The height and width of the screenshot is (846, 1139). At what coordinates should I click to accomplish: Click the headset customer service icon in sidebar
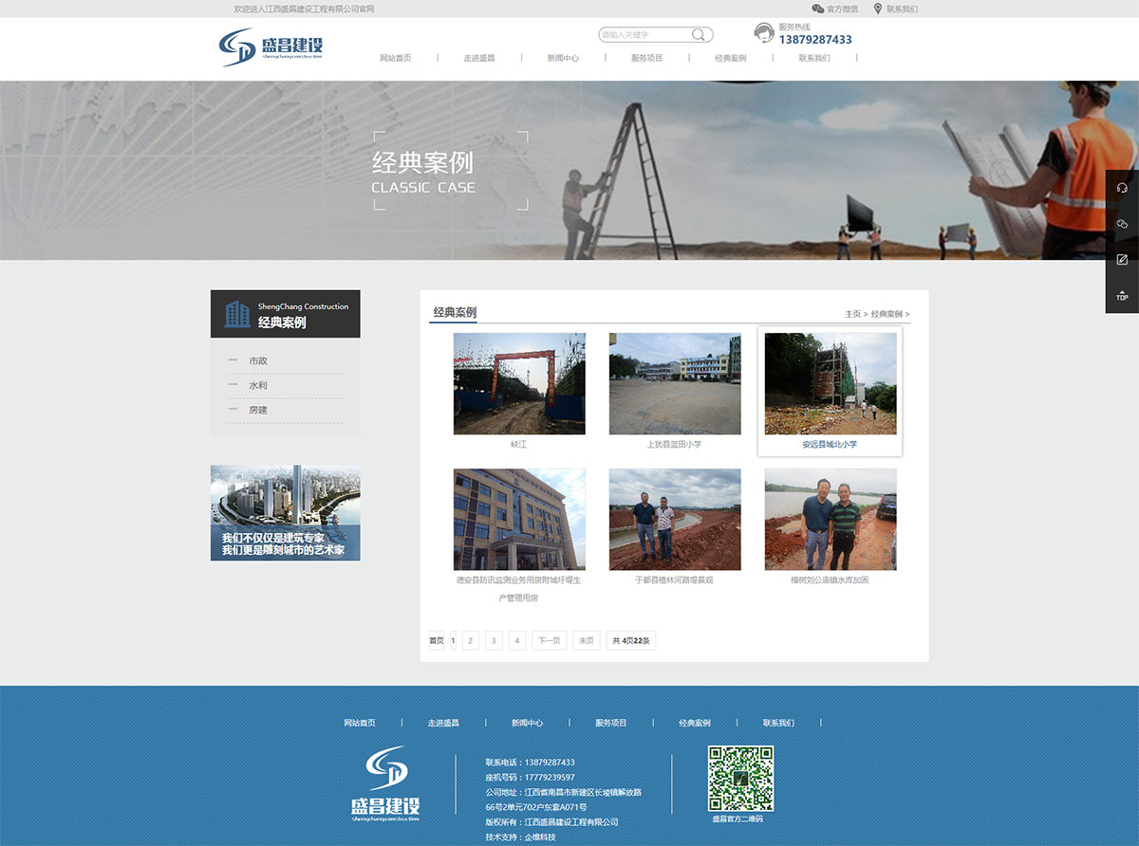1122,188
